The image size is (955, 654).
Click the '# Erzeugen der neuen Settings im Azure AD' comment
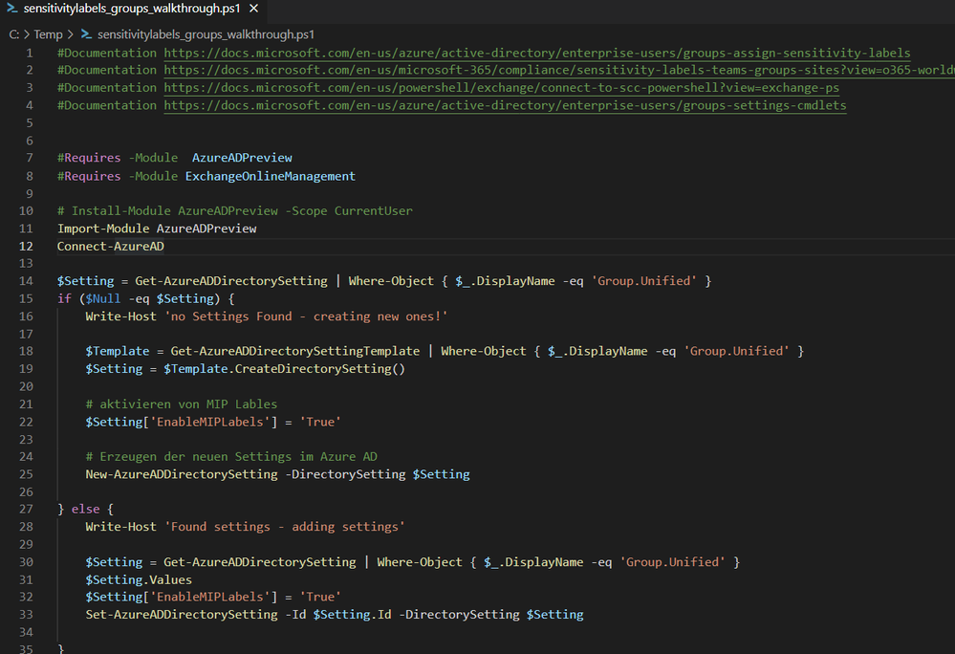[x=230, y=456]
